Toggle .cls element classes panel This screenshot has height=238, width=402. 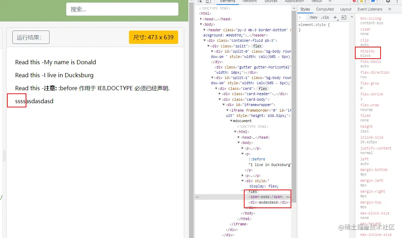click(325, 18)
